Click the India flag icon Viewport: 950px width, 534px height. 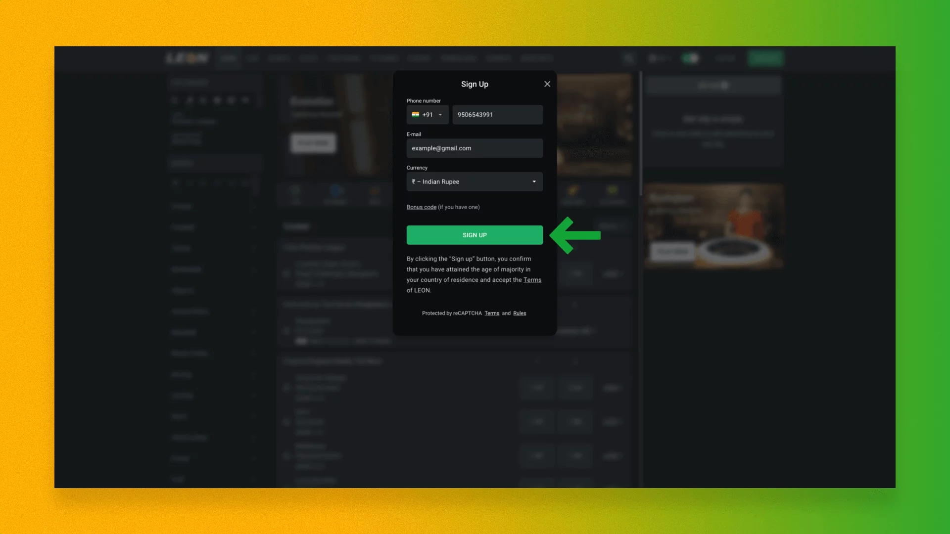tap(416, 114)
